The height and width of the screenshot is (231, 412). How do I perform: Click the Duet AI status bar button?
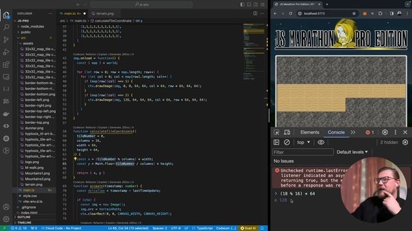[x=248, y=228]
